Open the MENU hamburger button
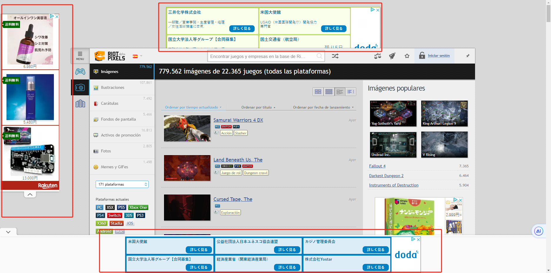Viewport: 551px width, 273px height. 80,56
